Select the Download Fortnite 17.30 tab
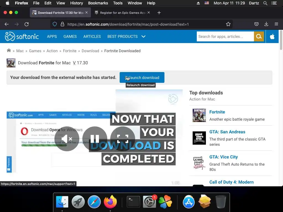This screenshot has width=283, height=212. click(x=60, y=13)
